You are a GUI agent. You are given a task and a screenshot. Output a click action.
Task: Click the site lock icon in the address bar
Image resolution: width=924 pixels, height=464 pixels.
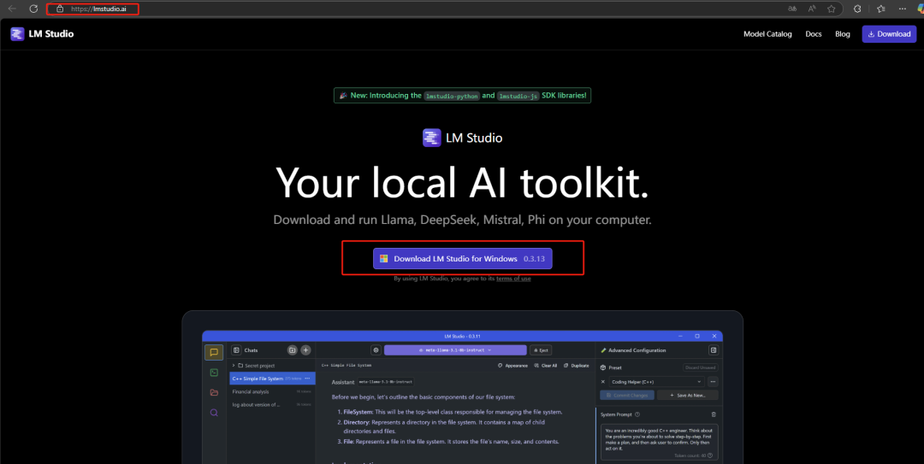(60, 9)
